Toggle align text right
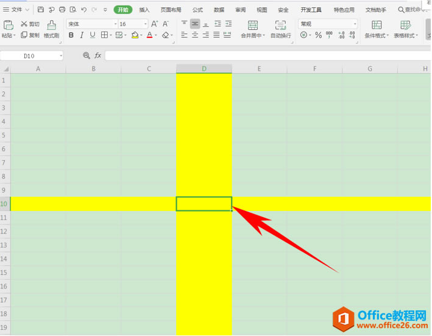This screenshot has height=336, width=432. coord(206,35)
